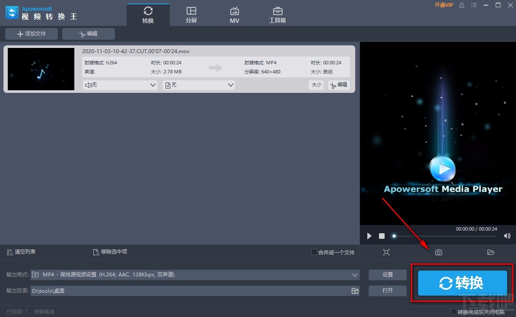Start conversion with the 转换 button
Viewport: 516px width, 317px height.
point(462,283)
